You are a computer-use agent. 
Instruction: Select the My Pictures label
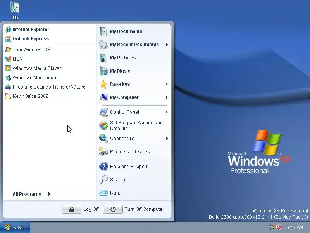(123, 58)
